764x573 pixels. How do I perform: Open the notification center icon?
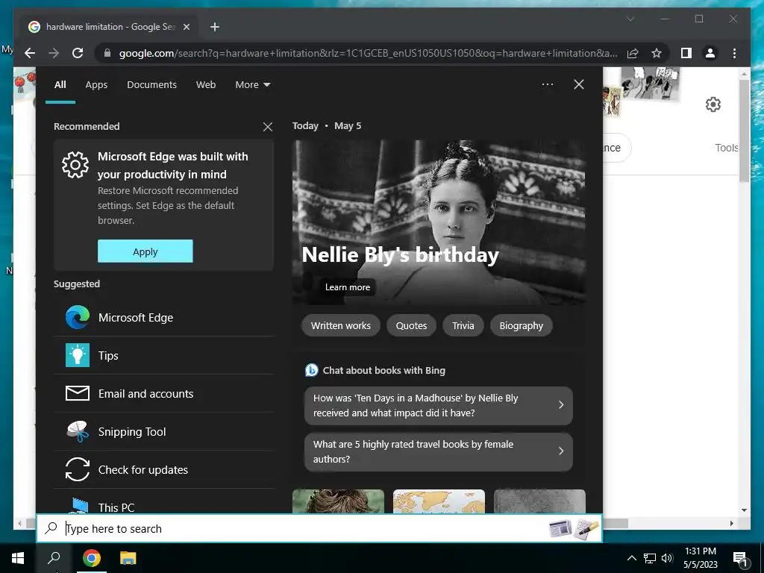739,559
